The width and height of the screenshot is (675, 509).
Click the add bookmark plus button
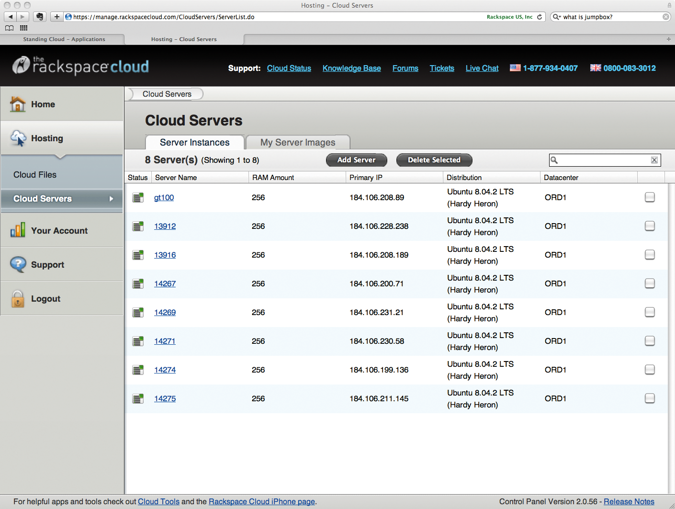tap(56, 17)
